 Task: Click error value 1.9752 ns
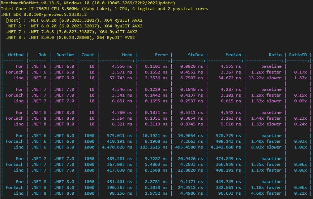(x=156, y=194)
